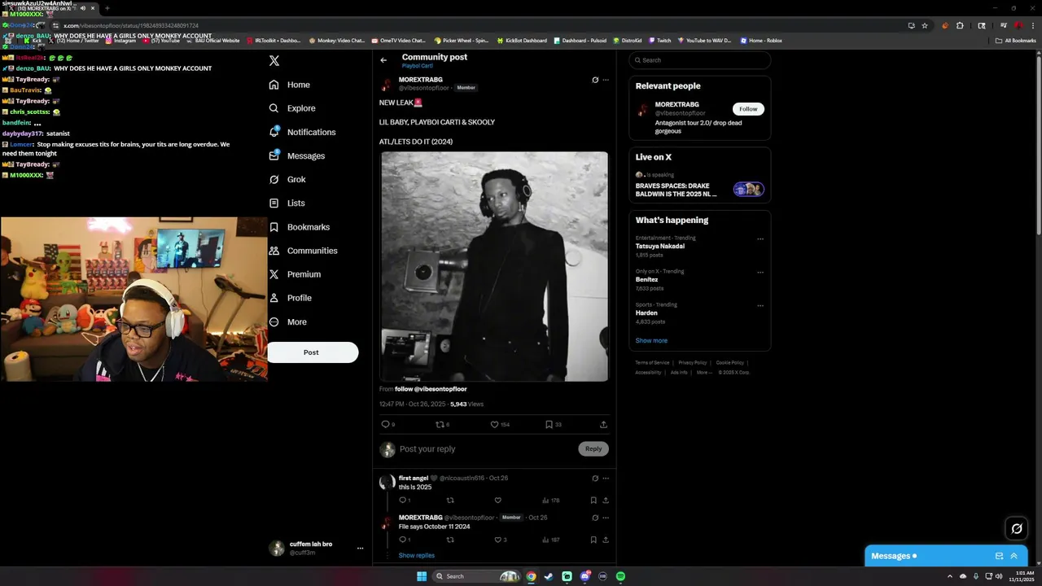Open BRAVES SPACES live event

(699, 189)
